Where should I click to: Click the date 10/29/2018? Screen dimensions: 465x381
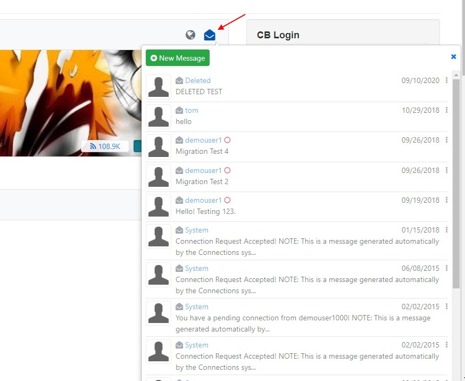click(x=420, y=110)
